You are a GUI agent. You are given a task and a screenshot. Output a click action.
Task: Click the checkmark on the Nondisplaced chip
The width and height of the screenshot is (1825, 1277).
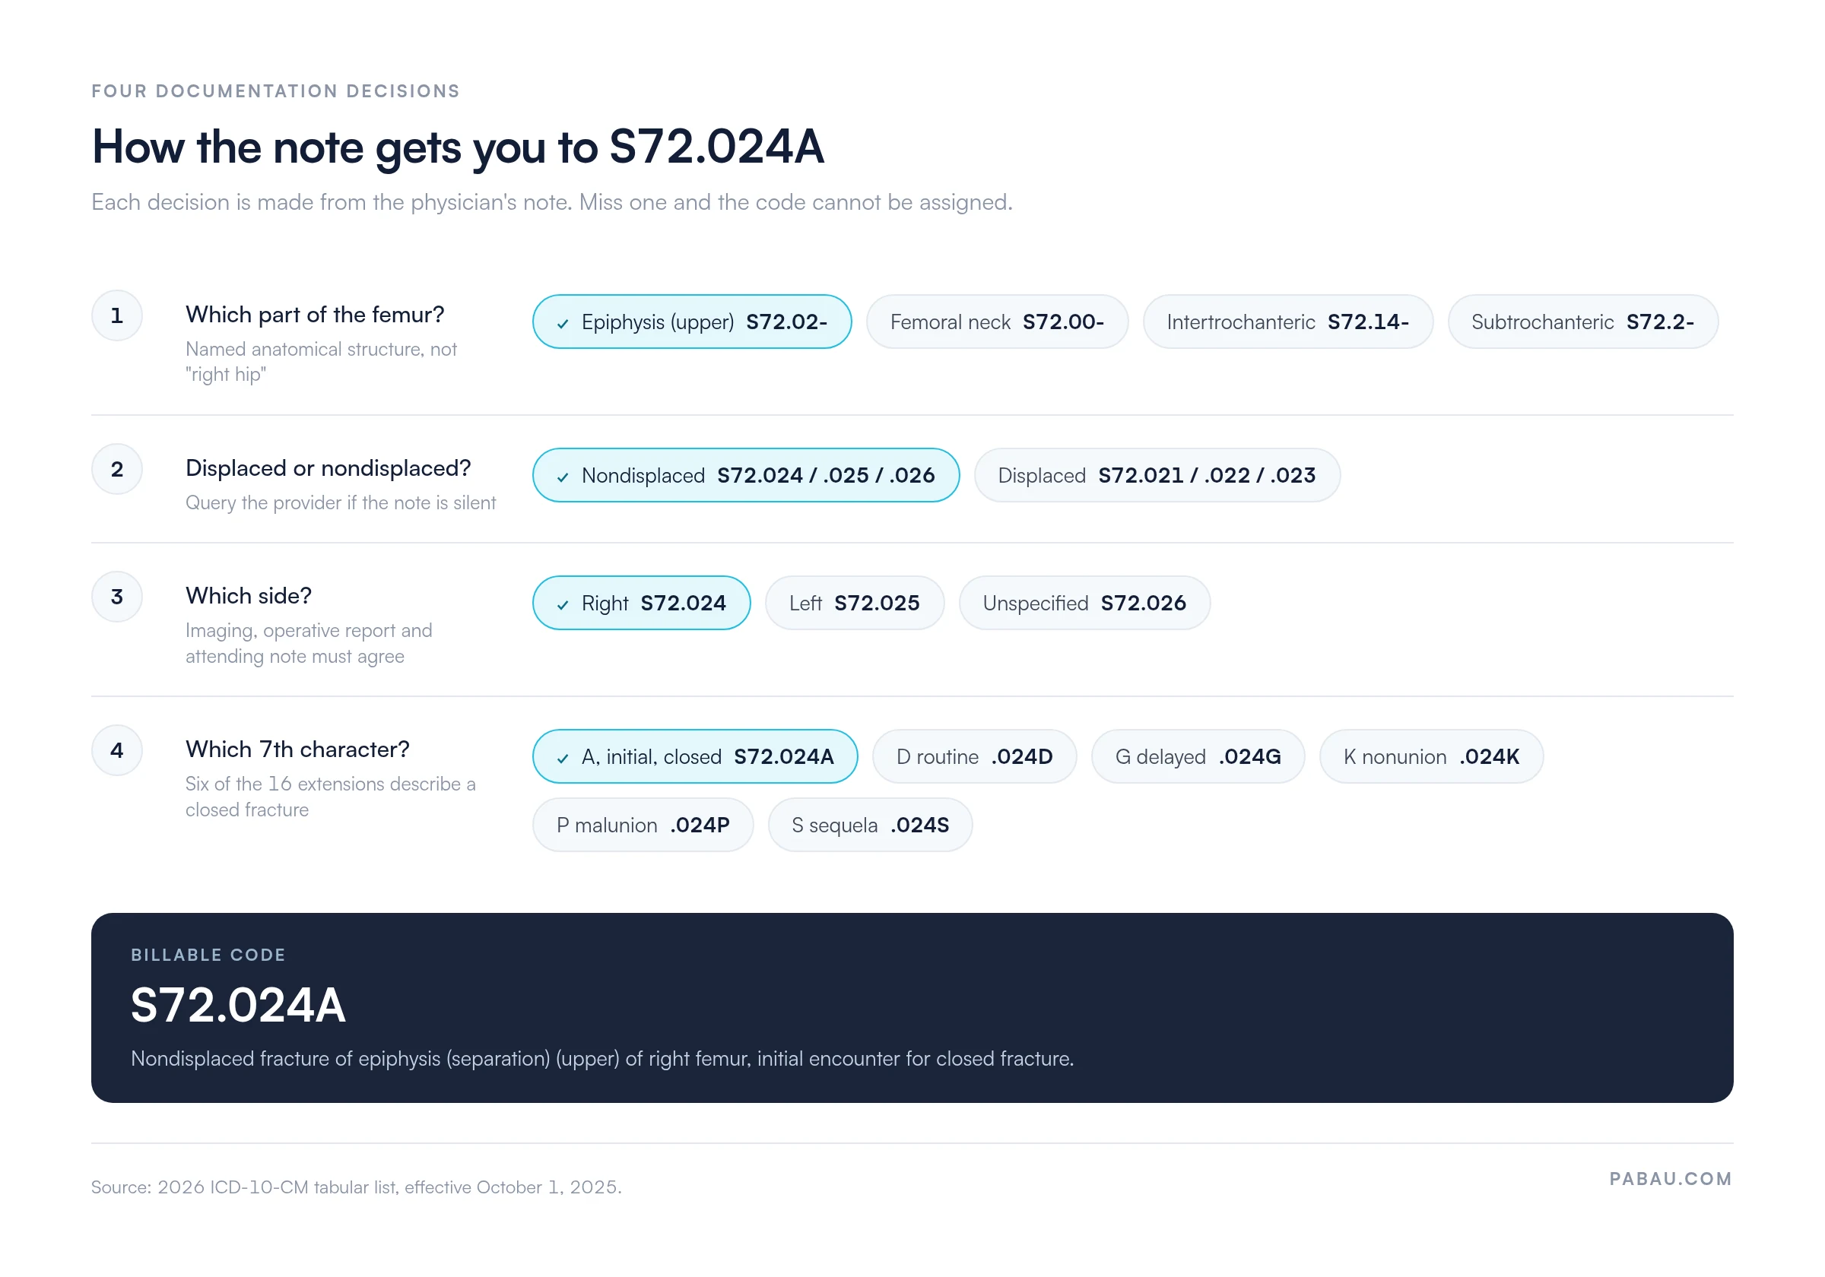click(x=563, y=477)
